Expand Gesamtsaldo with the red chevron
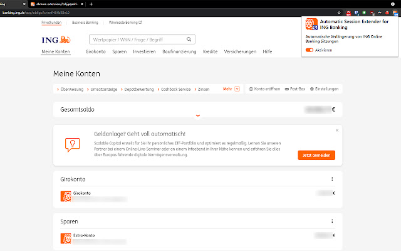The width and height of the screenshot is (401, 251). coord(198,115)
